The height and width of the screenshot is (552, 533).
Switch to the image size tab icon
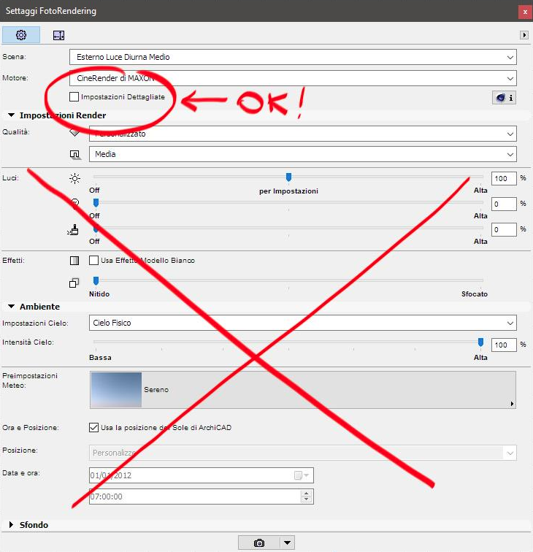click(58, 34)
